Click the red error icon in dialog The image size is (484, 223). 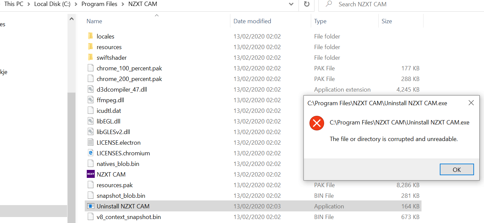(316, 123)
